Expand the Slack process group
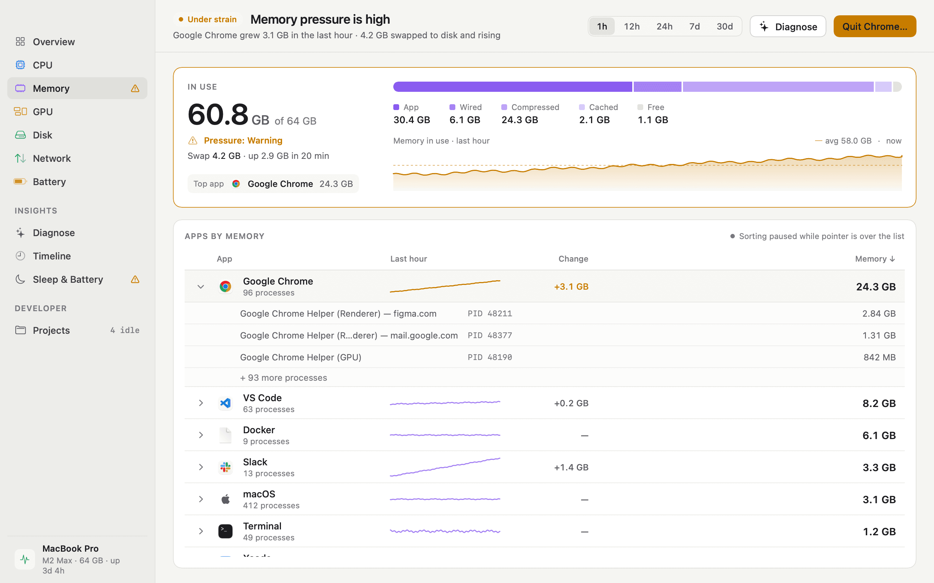The height and width of the screenshot is (583, 934). tap(201, 467)
